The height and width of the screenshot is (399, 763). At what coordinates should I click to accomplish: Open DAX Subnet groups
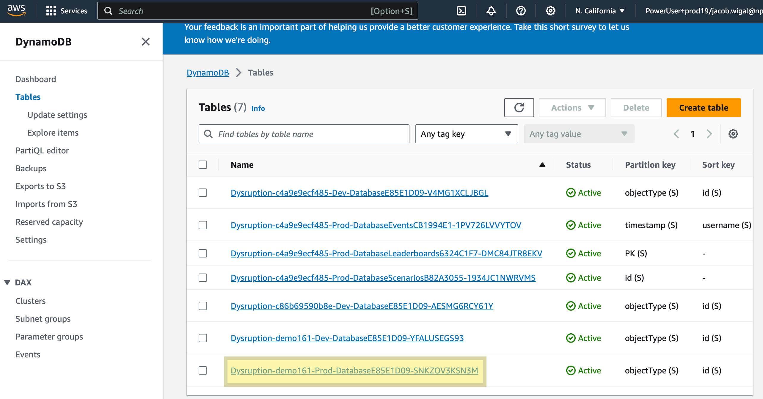click(x=43, y=319)
